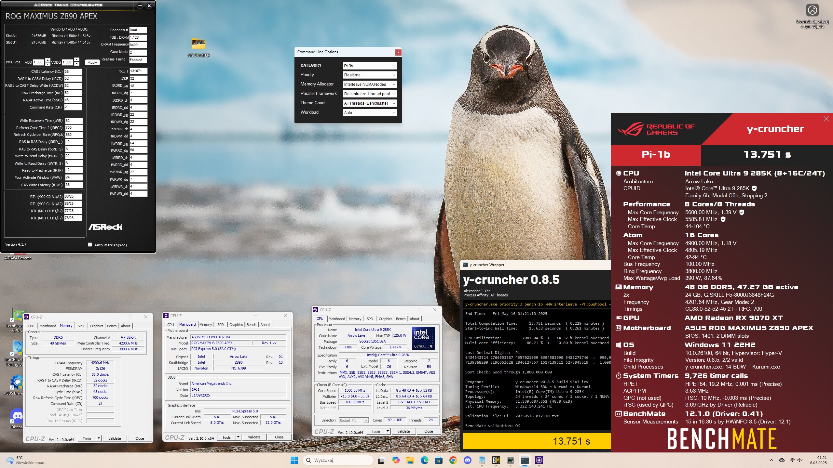This screenshot has height=468, width=833.
Task: Close the BenchMate y-cruncher result panel
Action: click(826, 119)
